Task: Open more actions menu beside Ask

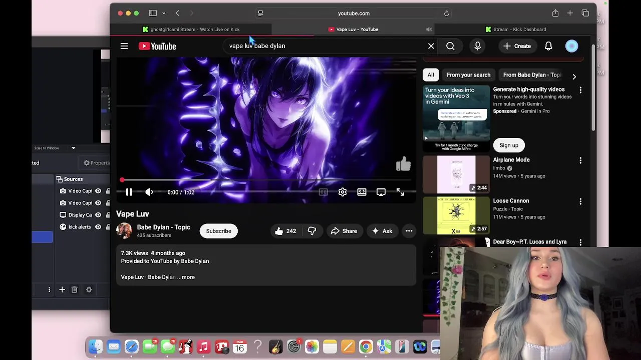Action: coord(409,231)
